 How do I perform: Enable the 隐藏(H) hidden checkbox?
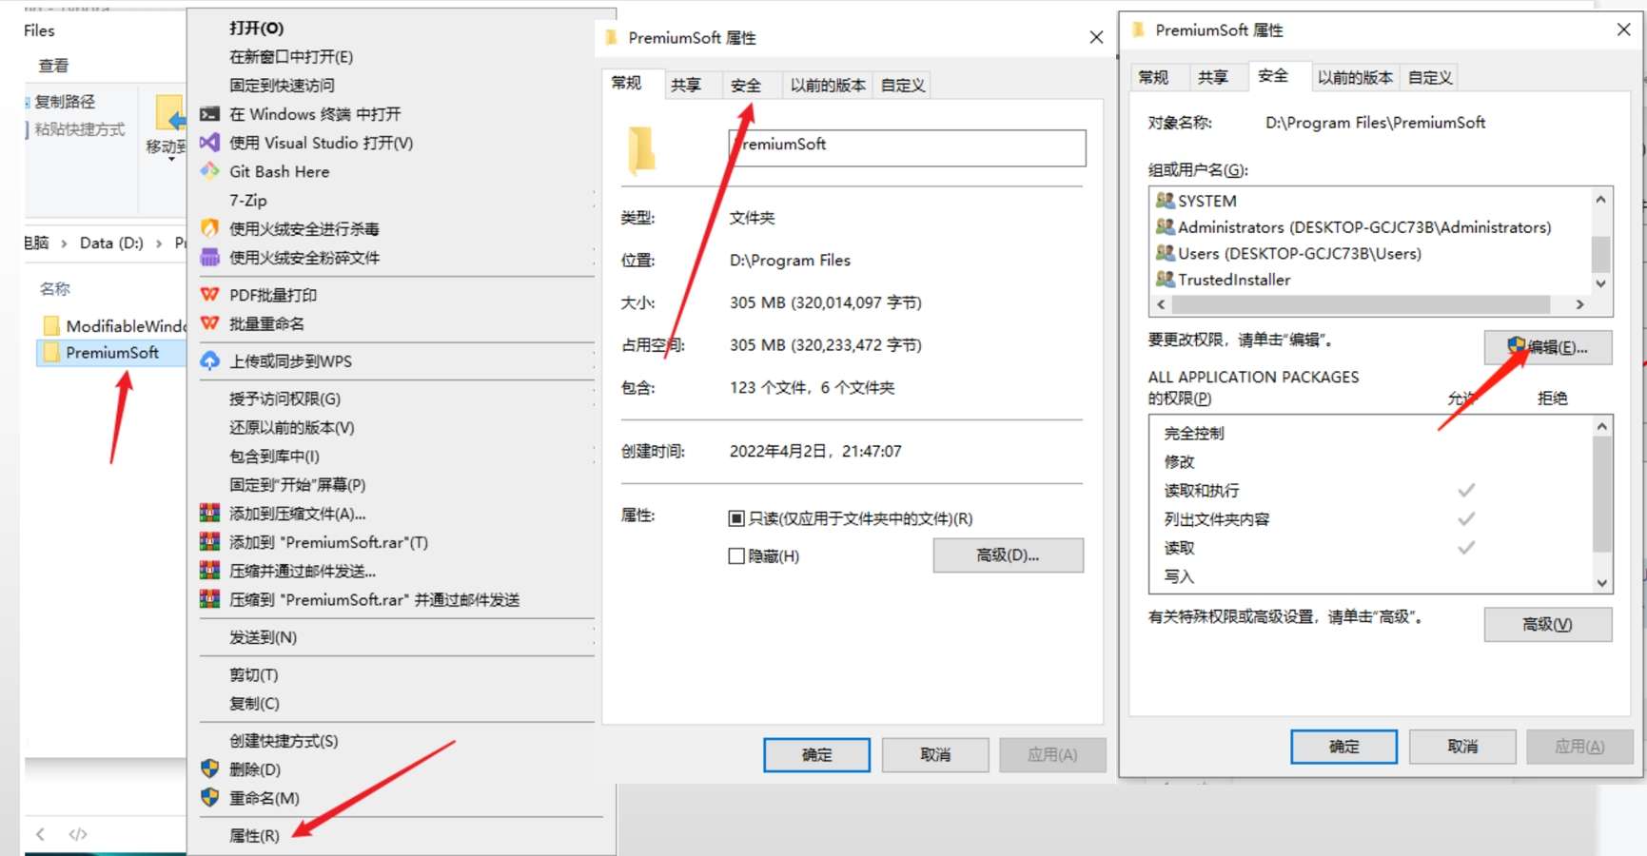tap(735, 555)
